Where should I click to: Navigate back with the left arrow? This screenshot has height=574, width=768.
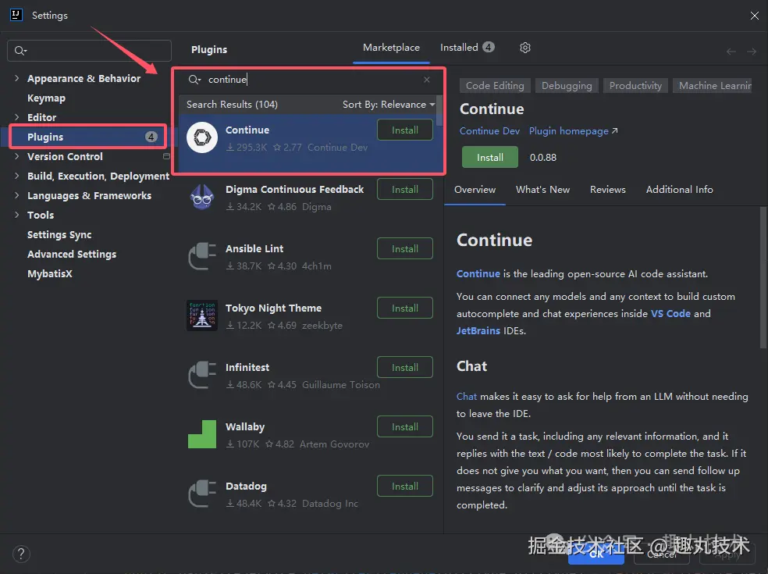click(731, 52)
